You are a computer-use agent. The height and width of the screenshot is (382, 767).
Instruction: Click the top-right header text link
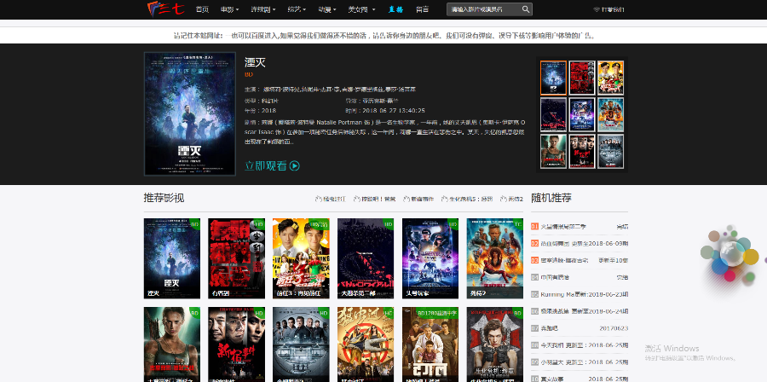[613, 9]
